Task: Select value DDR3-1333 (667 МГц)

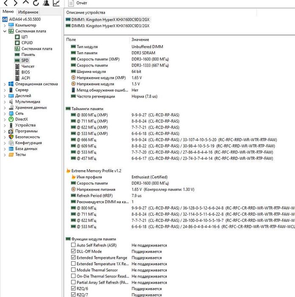Action: (x=150, y=65)
